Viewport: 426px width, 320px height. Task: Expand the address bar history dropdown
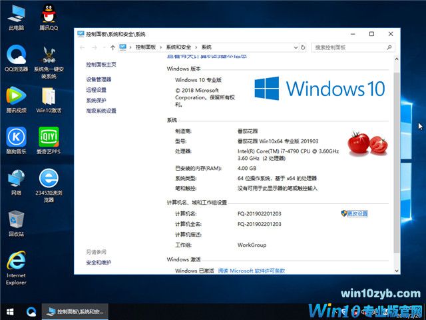point(296,47)
